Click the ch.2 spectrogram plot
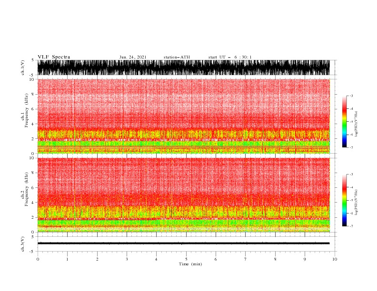Screen dimensions: 377x291 click(x=183, y=195)
